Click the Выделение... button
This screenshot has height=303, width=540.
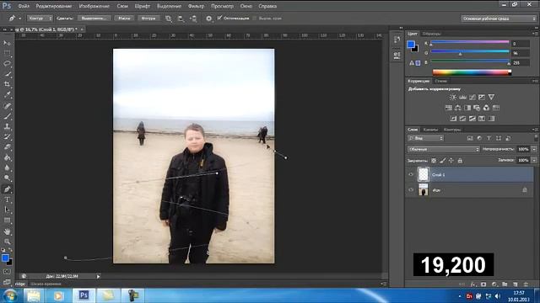pos(94,19)
